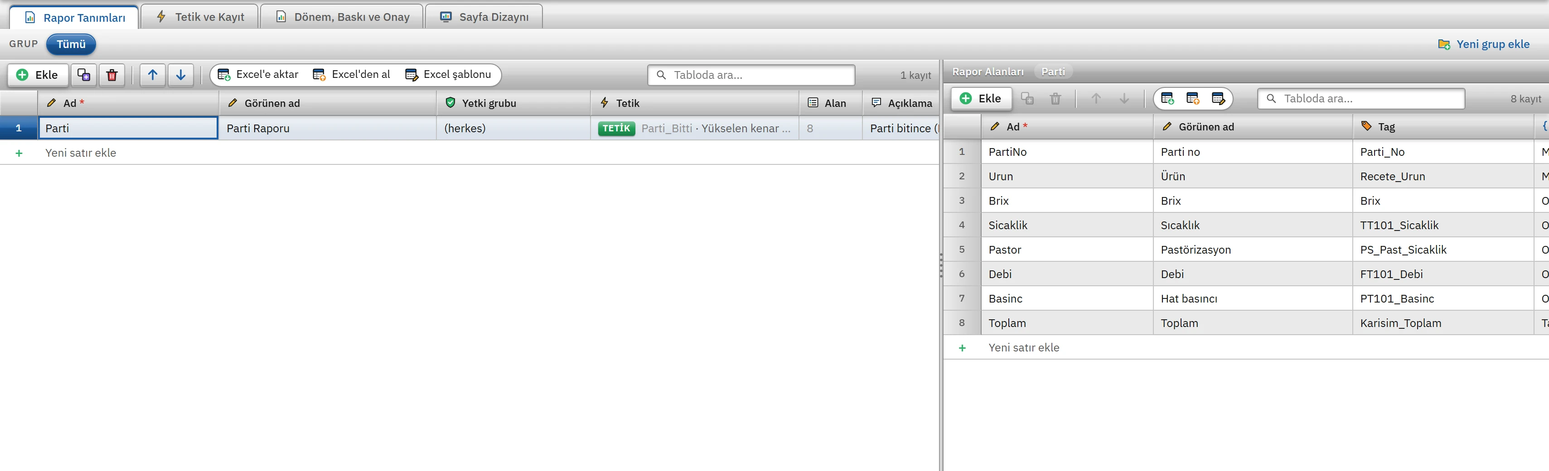This screenshot has width=1549, height=471.
Task: Select the Pastörizasyon display name cell
Action: tap(1253, 250)
